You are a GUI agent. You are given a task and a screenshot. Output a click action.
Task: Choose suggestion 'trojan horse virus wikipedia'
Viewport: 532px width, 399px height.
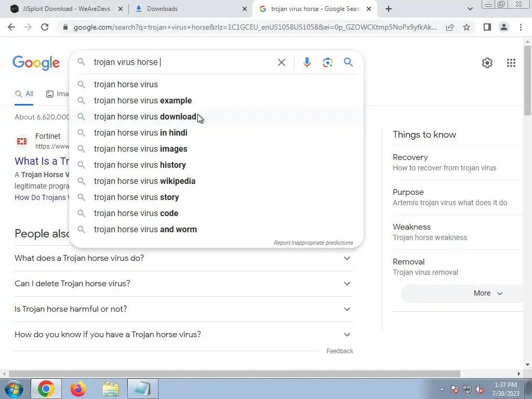[x=216, y=181]
